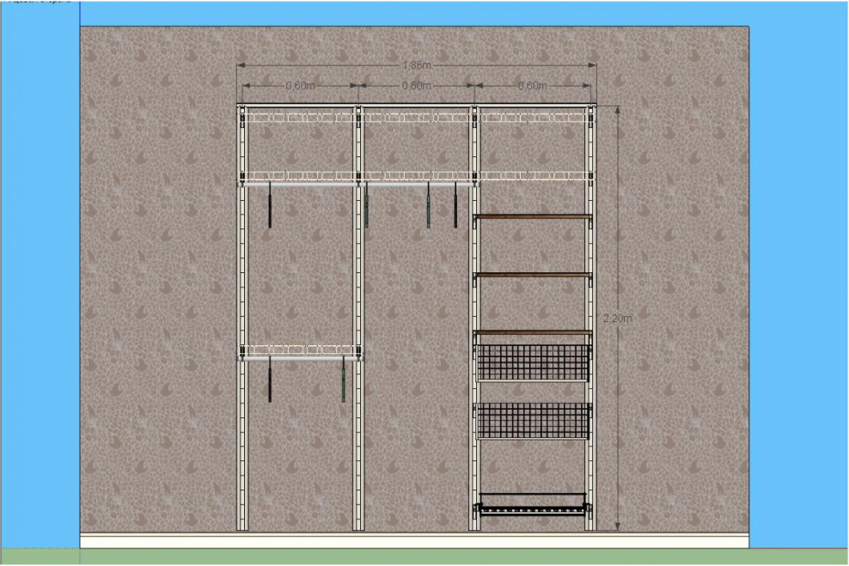Click the leftmost 0,60m dimension label
The width and height of the screenshot is (849, 566).
[x=299, y=86]
